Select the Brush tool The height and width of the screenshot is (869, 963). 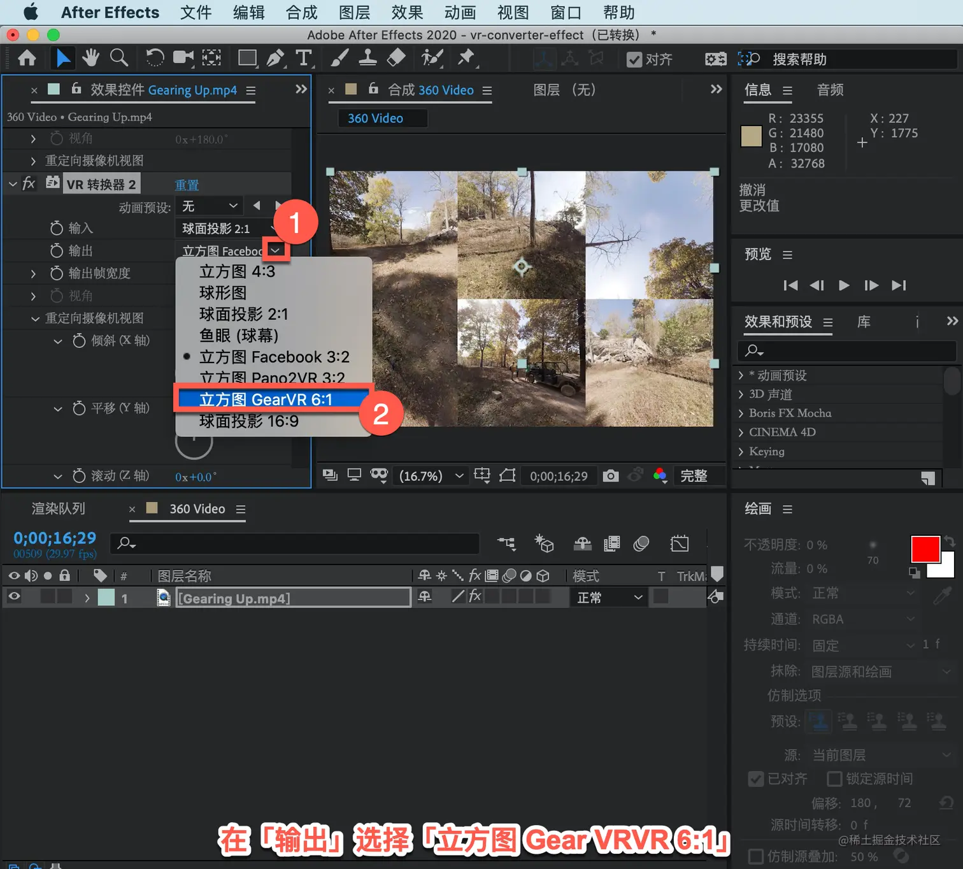point(339,59)
